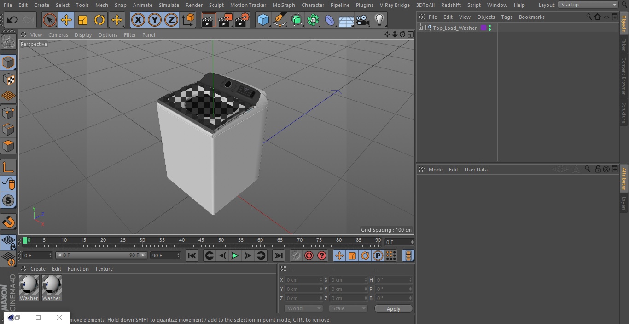This screenshot has width=629, height=324.
Task: Toggle viewport maximize icon
Action: (x=410, y=34)
